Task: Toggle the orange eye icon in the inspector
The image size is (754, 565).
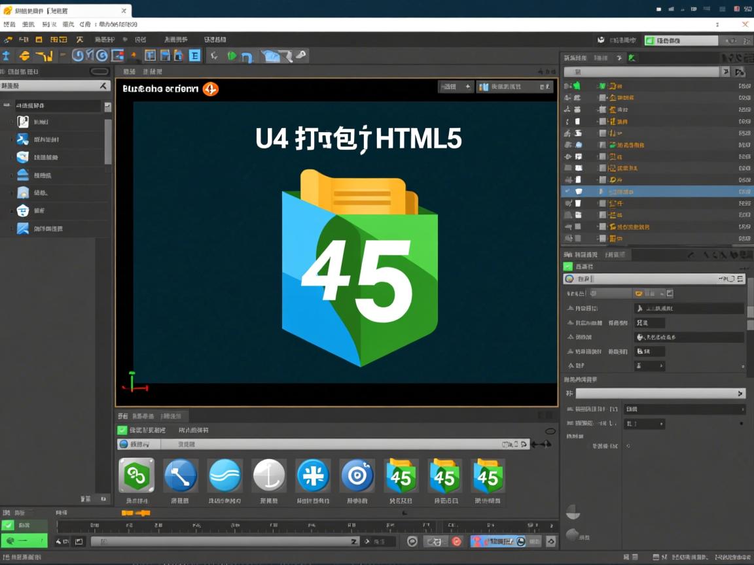Action: (640, 294)
